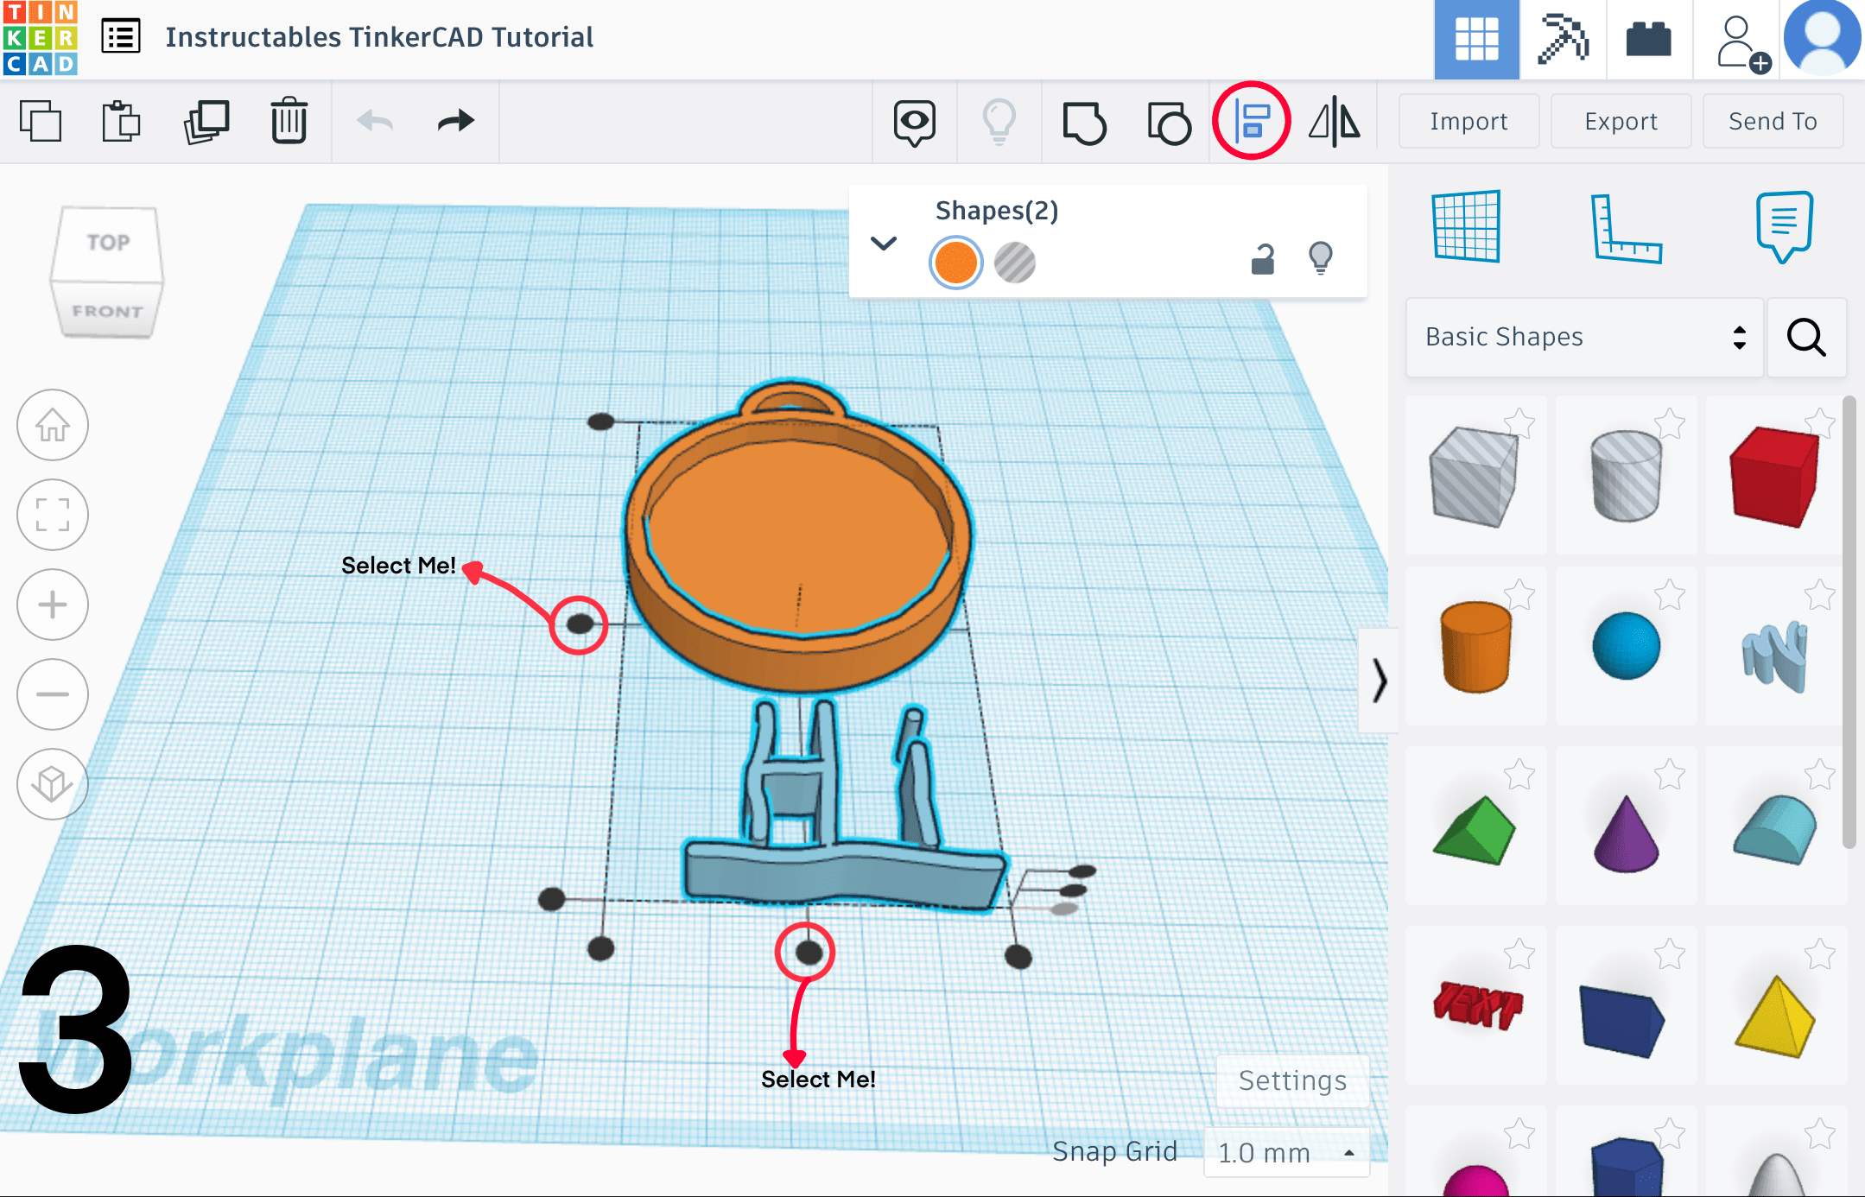Switch to Brick view in the top bar
1865x1197 pixels.
click(x=1648, y=39)
